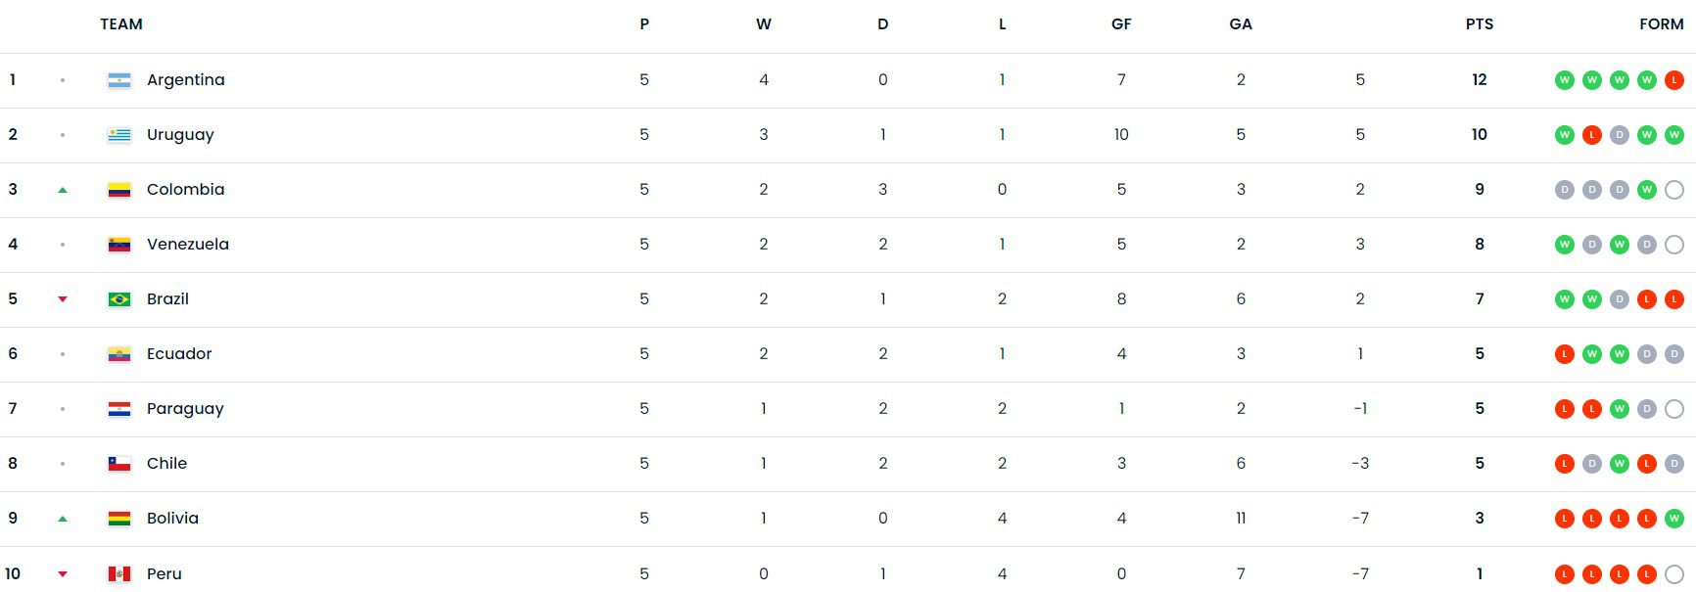This screenshot has height=592, width=1696.
Task: Open the Chile team link
Action: click(x=166, y=464)
